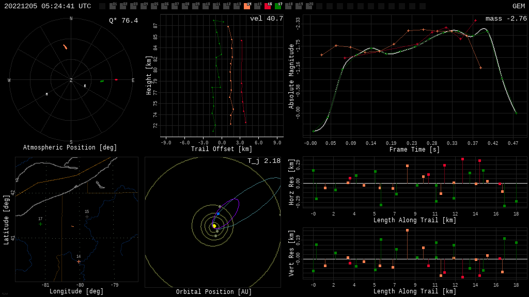Click the green meteor streak on polar plot
Image resolution: width=529 pixels, height=297 pixels.
click(102, 81)
